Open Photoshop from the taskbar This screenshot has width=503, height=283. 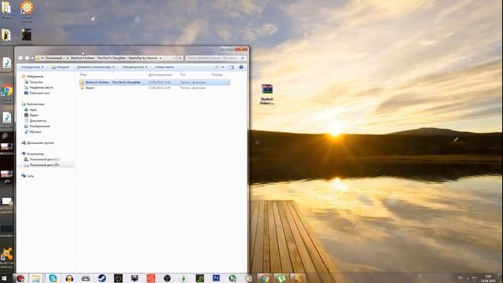point(216,278)
